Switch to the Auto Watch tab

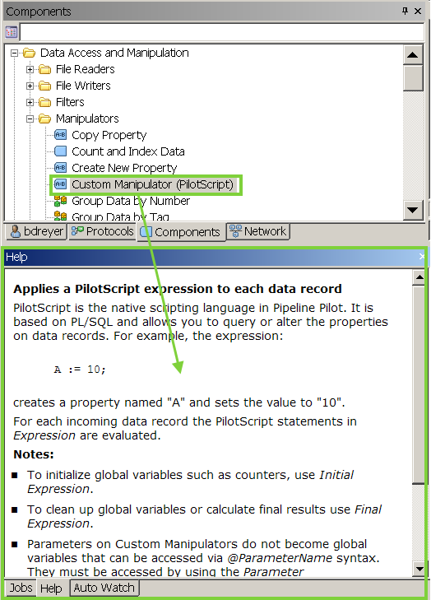(104, 588)
